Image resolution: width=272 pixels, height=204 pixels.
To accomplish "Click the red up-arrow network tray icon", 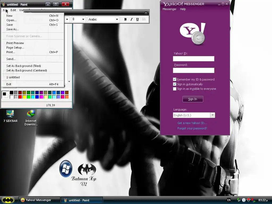I will (x=249, y=200).
